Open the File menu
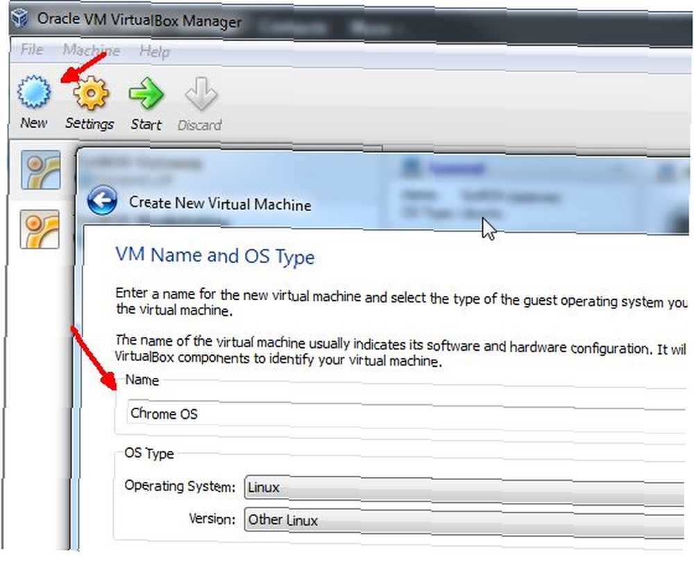Image resolution: width=694 pixels, height=564 pixels. coord(32,49)
